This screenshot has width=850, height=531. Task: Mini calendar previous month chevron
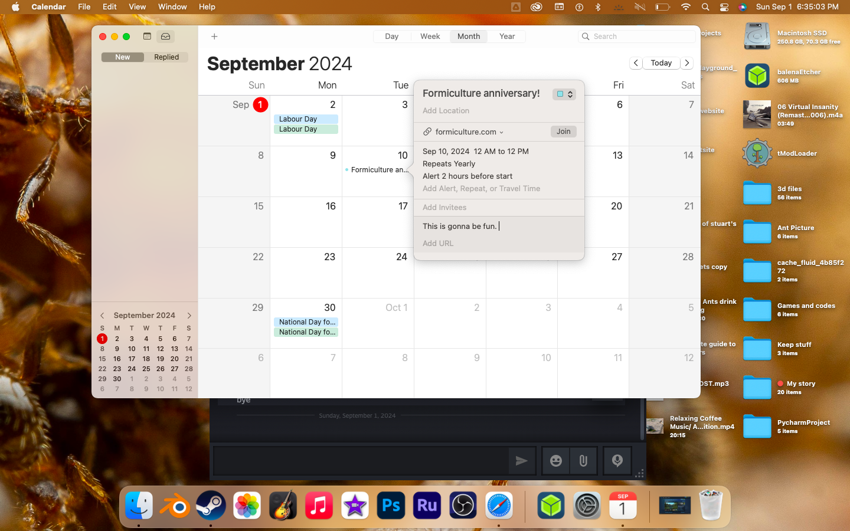point(102,316)
